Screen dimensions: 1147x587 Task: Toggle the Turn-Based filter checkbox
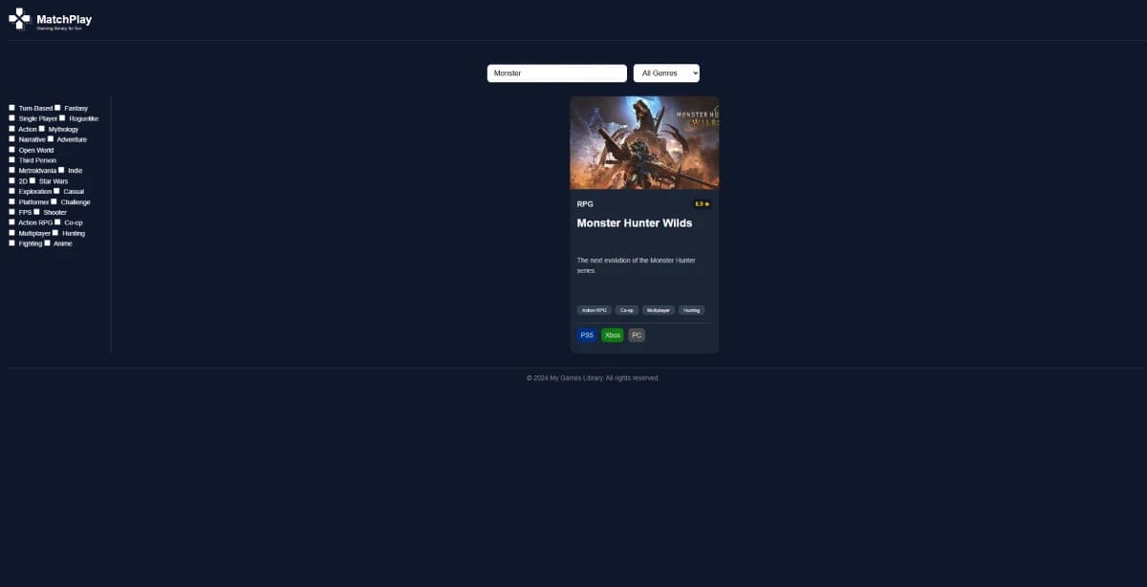pyautogui.click(x=12, y=108)
